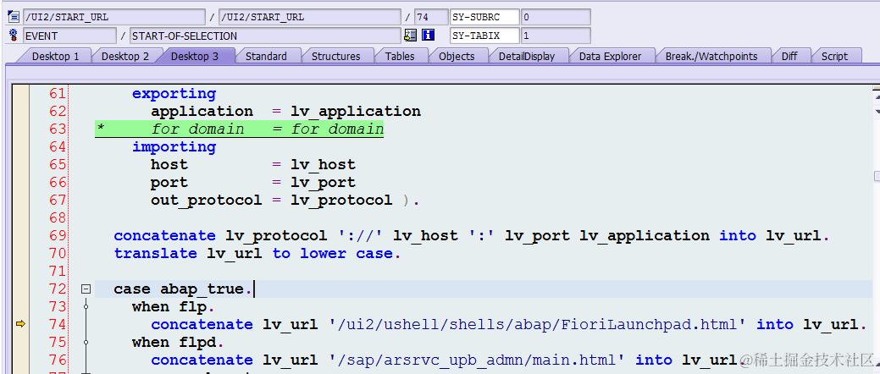Click 'out_protocol' on line 67

pyautogui.click(x=206, y=201)
